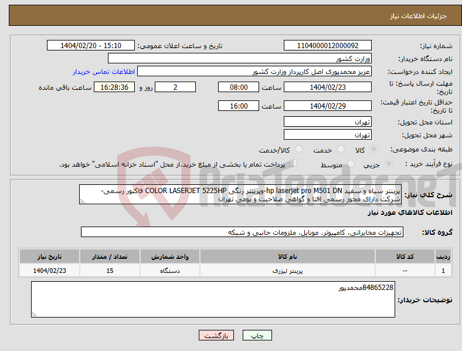Screen dimensions: 462x351
Task: Click the چاپ (print) button
Action: [x=257, y=335]
